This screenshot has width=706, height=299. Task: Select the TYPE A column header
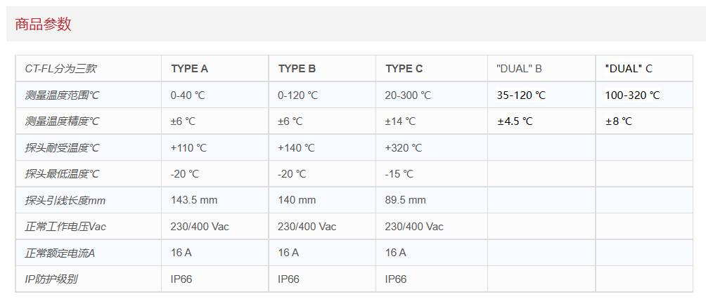pos(189,69)
